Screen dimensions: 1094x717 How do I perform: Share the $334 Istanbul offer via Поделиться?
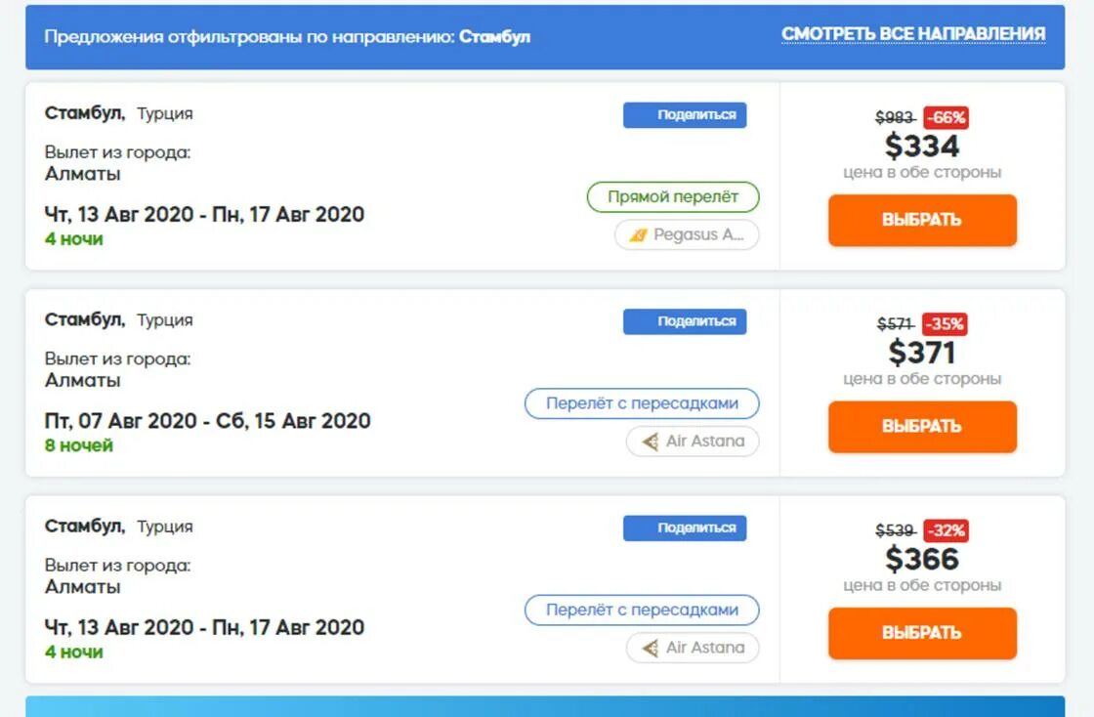pyautogui.click(x=685, y=115)
